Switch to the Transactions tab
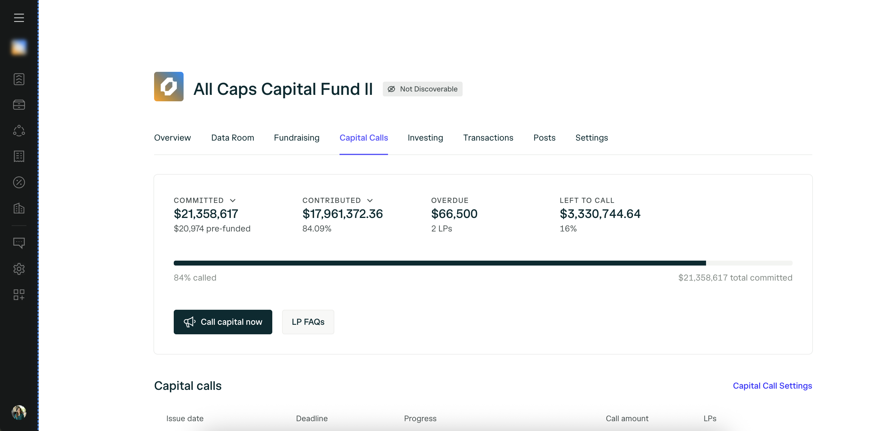The height and width of the screenshot is (431, 889). (488, 138)
